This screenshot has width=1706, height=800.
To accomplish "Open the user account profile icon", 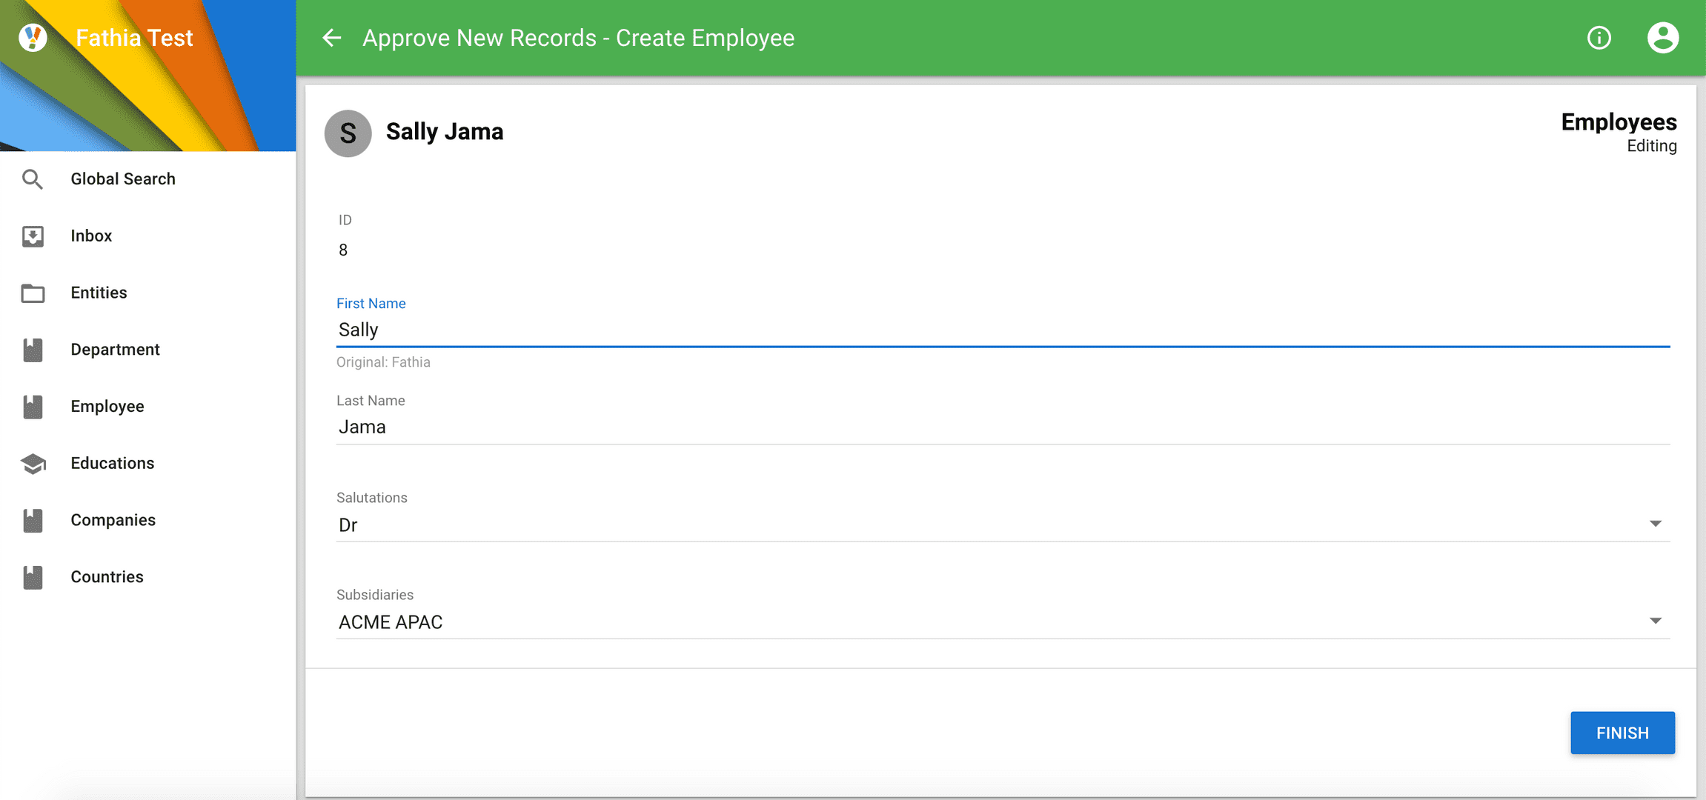I will point(1663,38).
